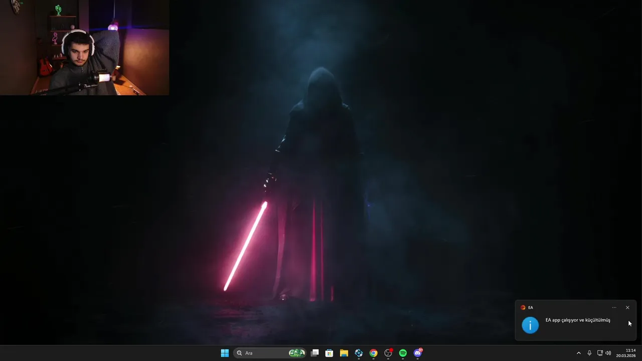Click the snowdrop flowers search highlight icon
Image resolution: width=642 pixels, height=361 pixels.
[297, 353]
